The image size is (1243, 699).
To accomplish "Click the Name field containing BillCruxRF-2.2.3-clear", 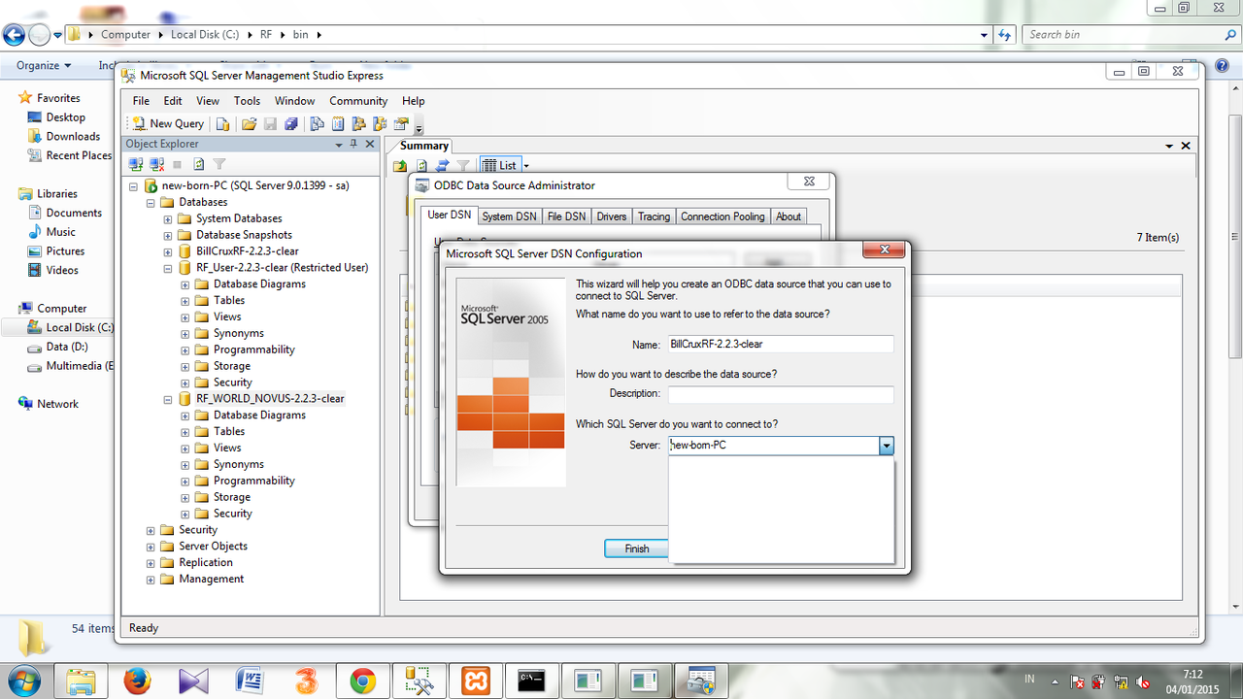I will click(781, 344).
